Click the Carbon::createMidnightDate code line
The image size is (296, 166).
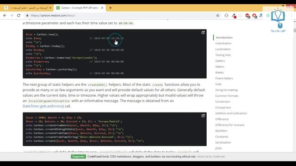(74, 129)
